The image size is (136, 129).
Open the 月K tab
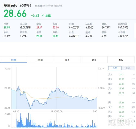121,60
